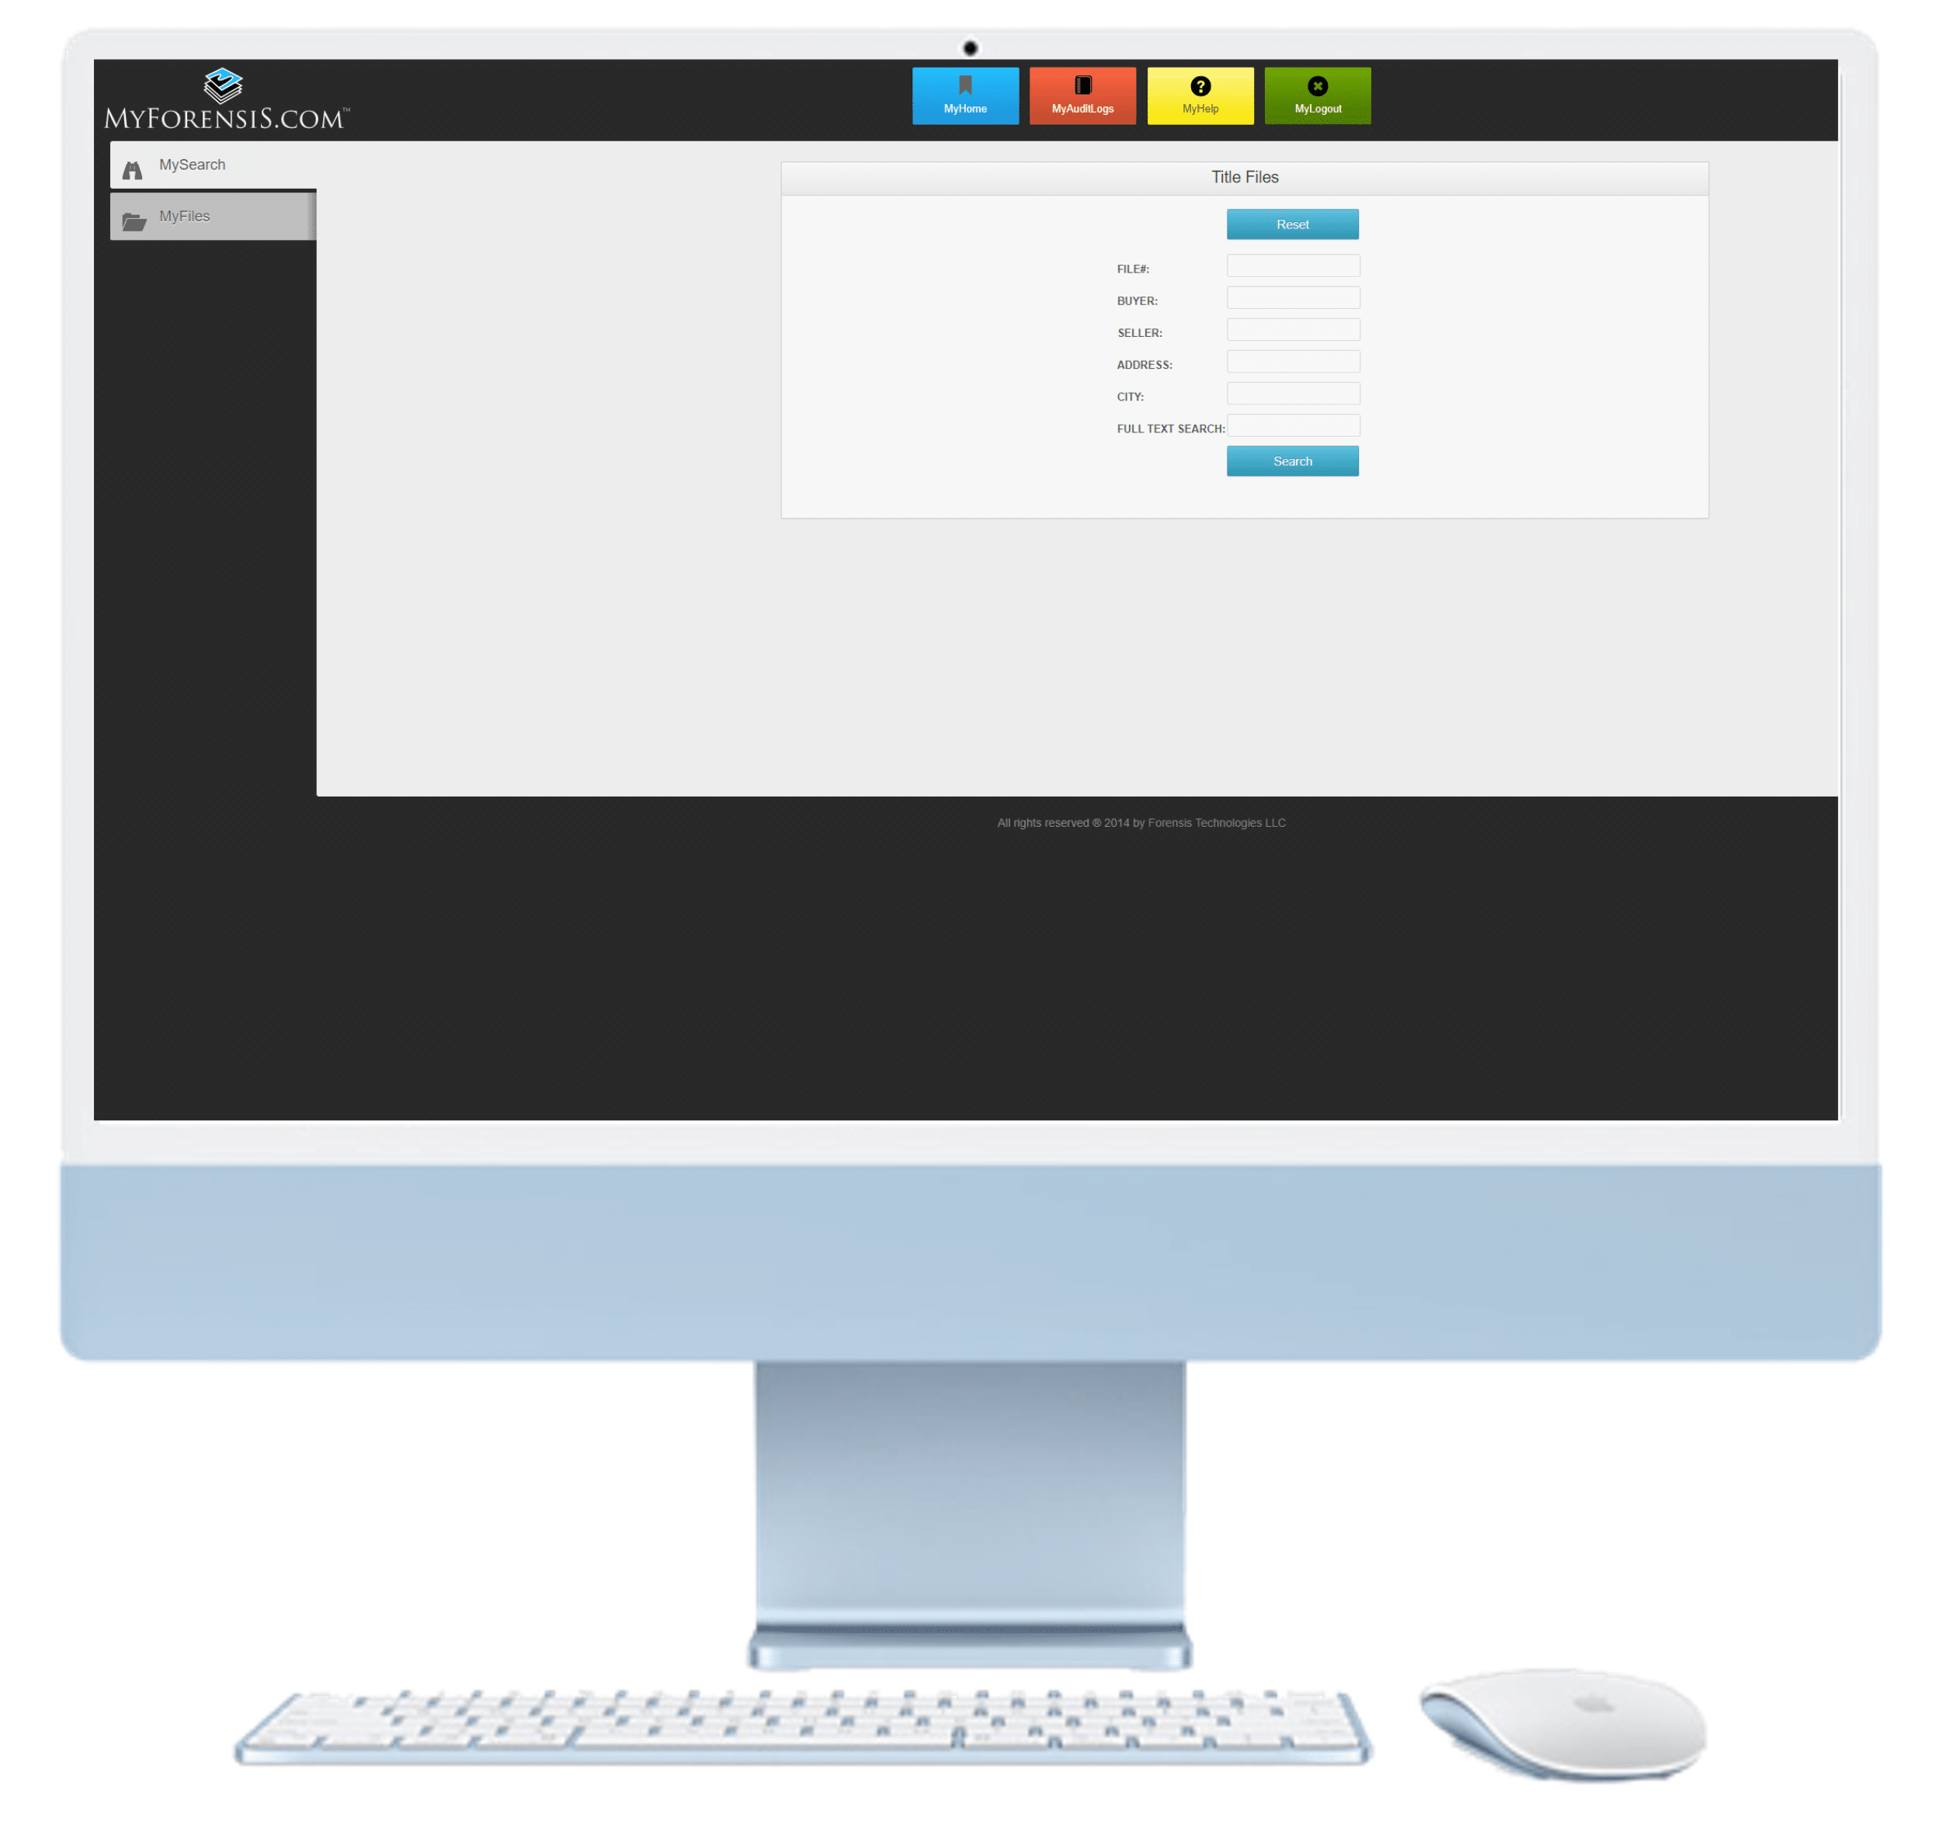Click the MyAuditLogs navigation icon
This screenshot has width=1942, height=1826.
click(1082, 95)
